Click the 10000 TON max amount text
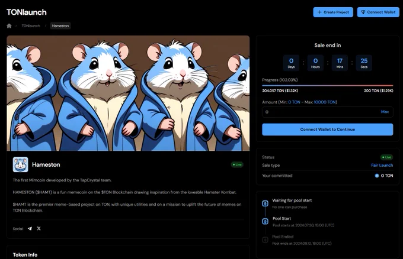Image resolution: width=403 pixels, height=259 pixels. point(325,102)
